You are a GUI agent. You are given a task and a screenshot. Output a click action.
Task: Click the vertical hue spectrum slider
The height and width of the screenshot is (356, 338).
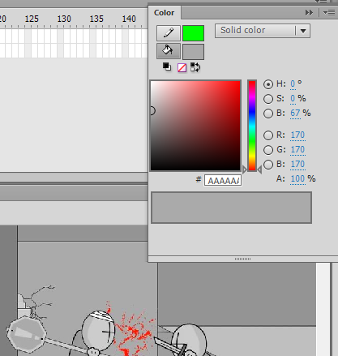tap(252, 126)
